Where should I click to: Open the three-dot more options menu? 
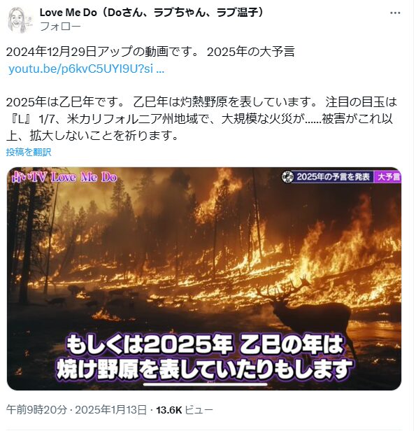[x=395, y=13]
